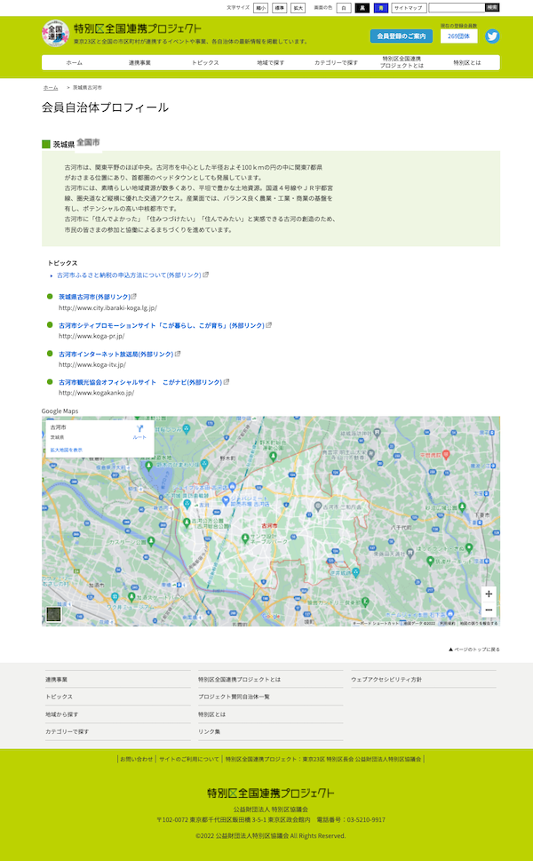Click 会員登録のご案内 button
This screenshot has width=533, height=861.
[402, 36]
